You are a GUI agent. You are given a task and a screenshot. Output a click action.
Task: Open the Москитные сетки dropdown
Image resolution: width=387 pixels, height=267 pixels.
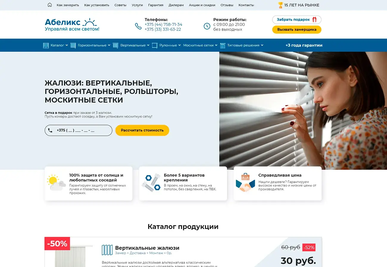coord(200,45)
